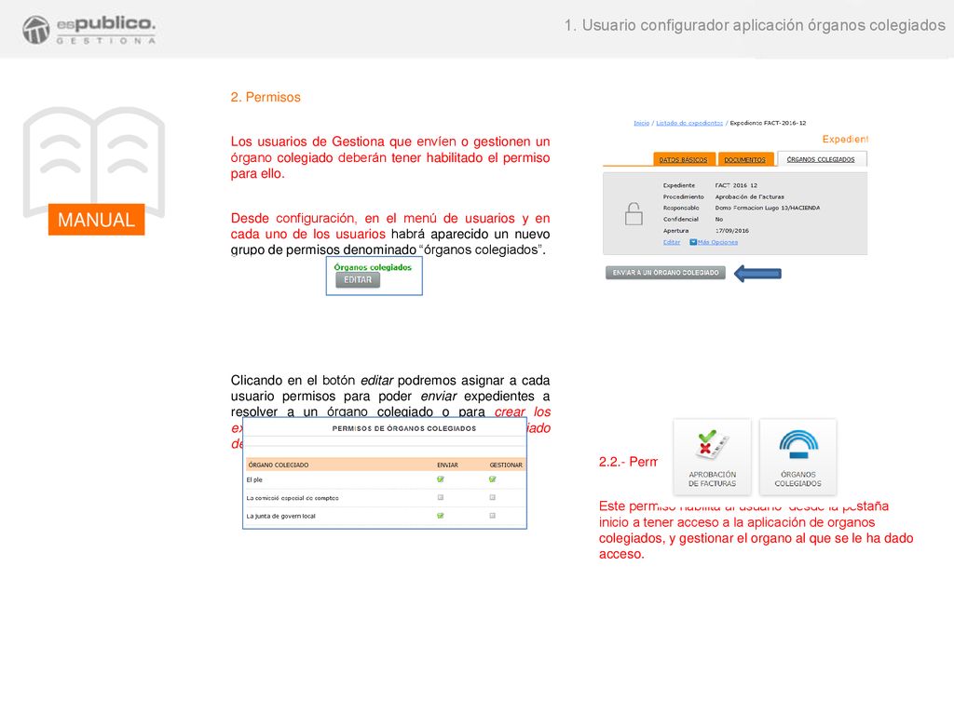Click the GESTIONAR column header

point(506,465)
